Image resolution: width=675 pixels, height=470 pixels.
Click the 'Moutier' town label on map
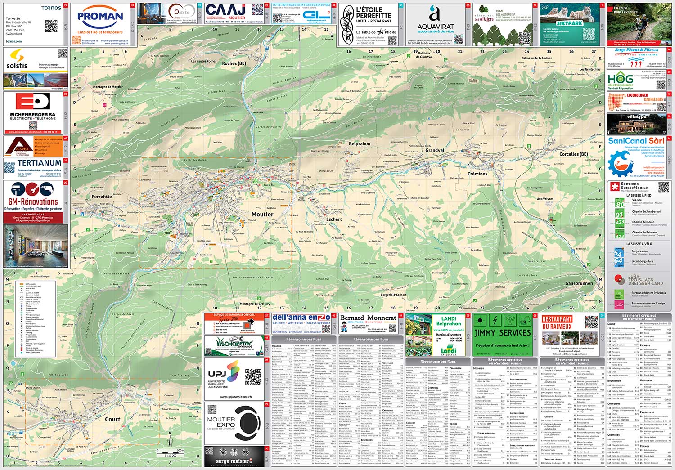pos(262,215)
